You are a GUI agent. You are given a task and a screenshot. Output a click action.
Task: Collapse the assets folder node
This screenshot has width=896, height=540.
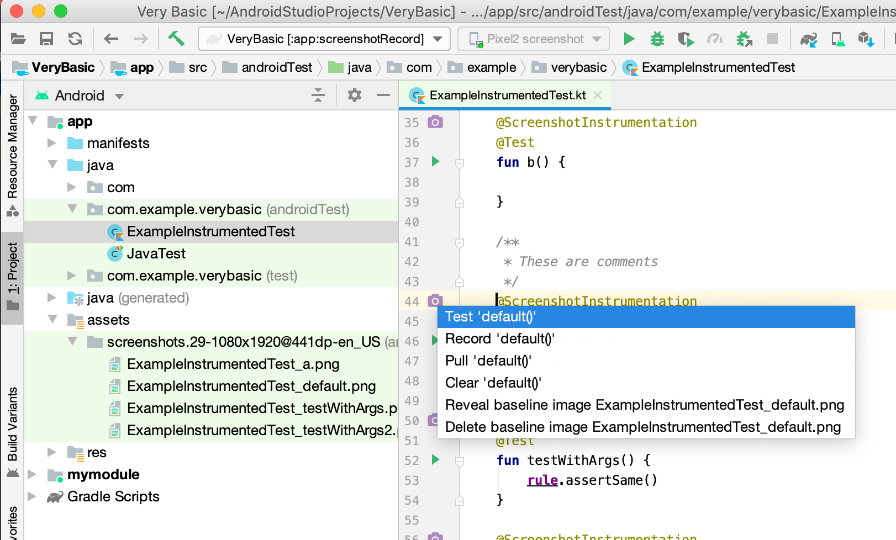point(52,319)
